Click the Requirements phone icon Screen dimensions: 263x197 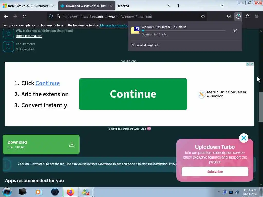point(8,46)
